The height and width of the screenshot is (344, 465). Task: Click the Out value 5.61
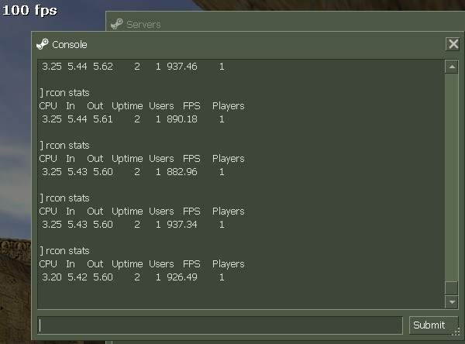pyautogui.click(x=103, y=119)
